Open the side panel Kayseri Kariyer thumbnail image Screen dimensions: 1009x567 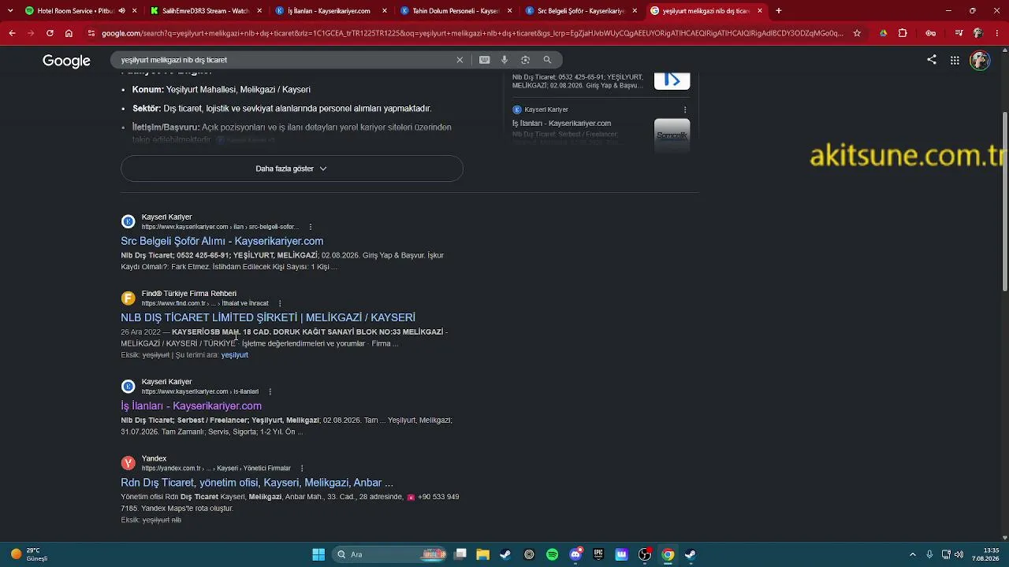672,134
